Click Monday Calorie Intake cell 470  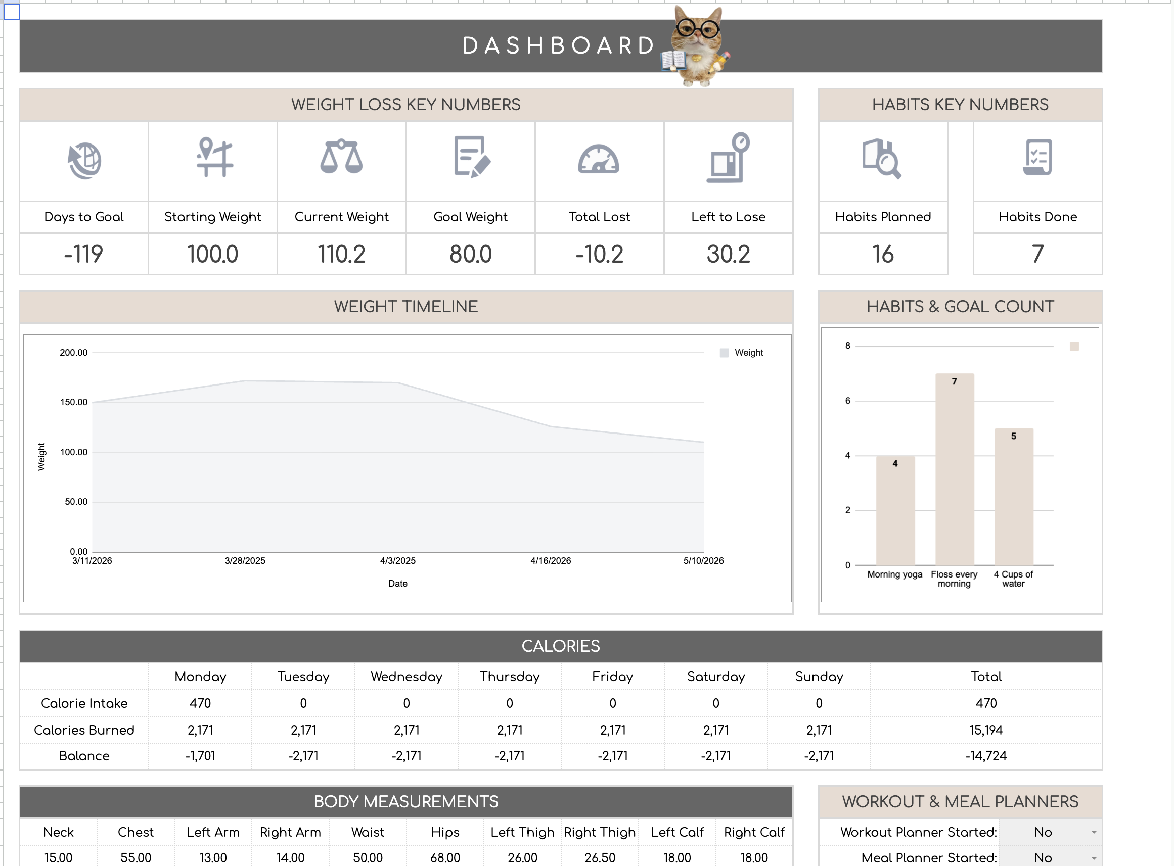click(x=200, y=703)
